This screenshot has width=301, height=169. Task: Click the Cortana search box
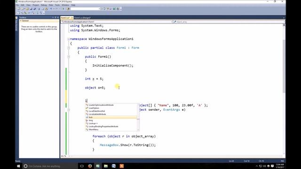point(50,166)
